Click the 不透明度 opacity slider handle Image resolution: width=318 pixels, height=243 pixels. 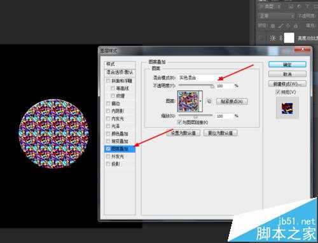[212, 86]
